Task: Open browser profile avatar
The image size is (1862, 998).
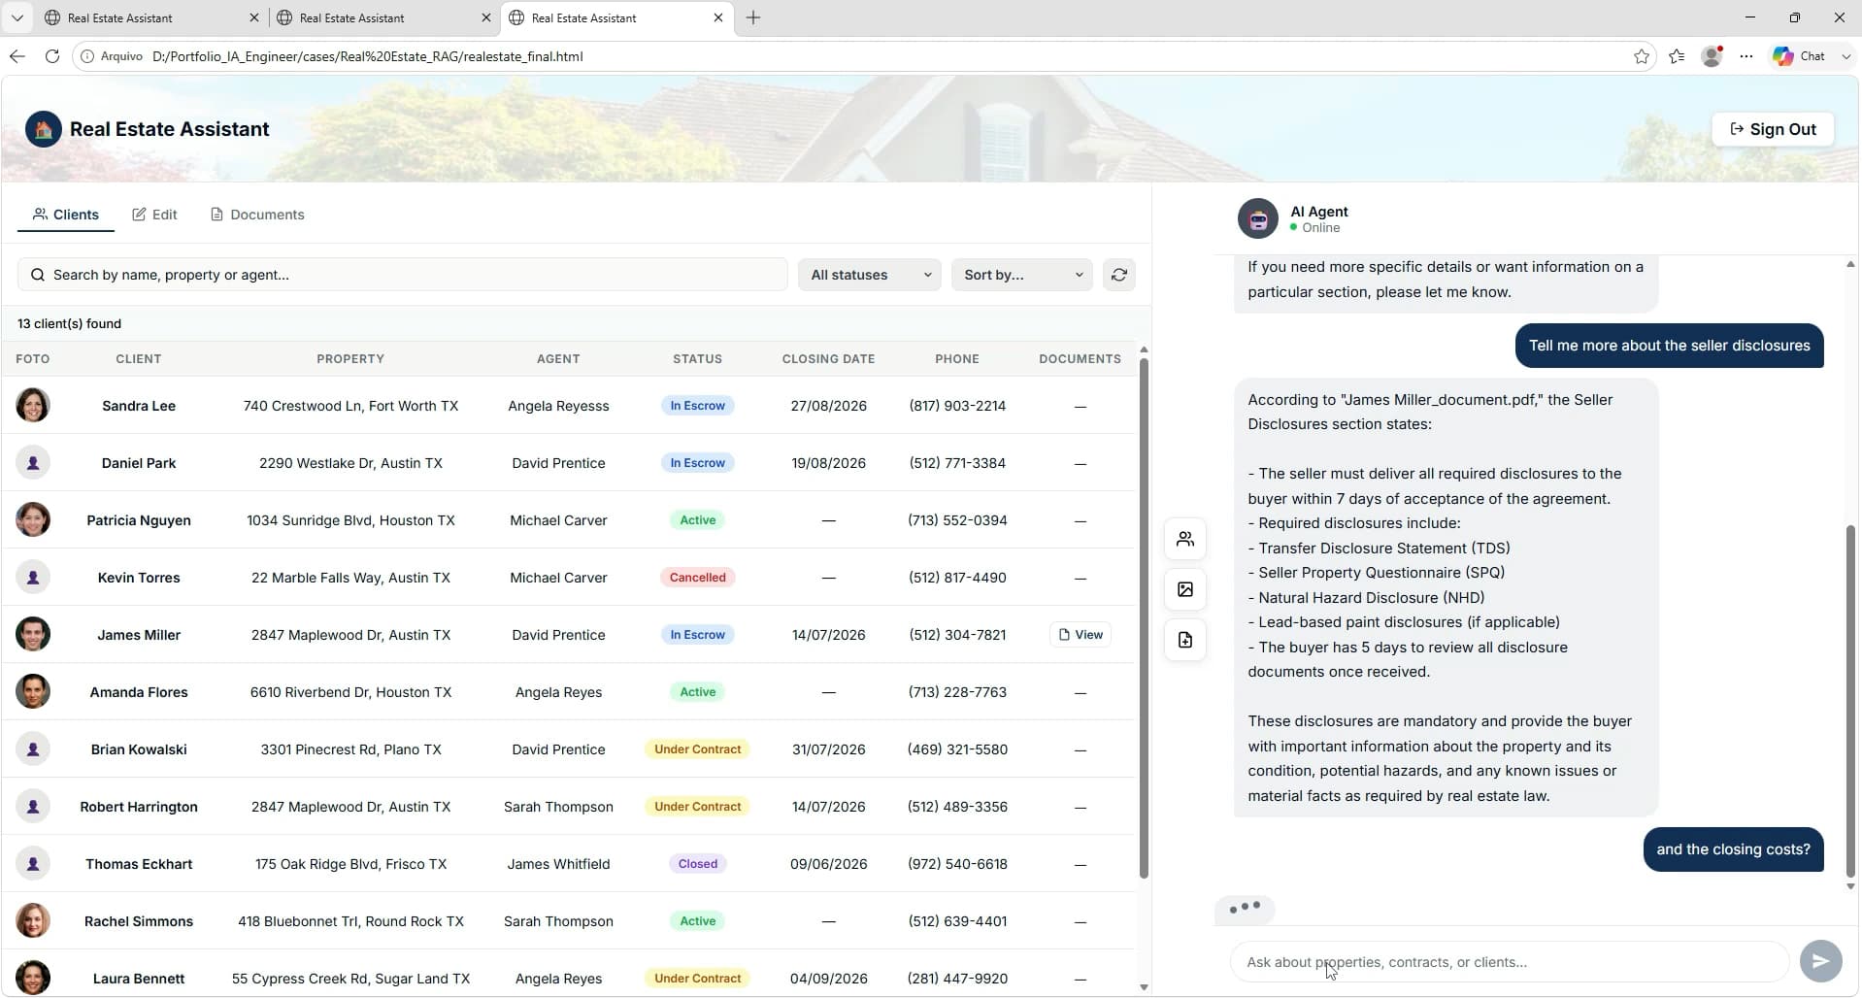Action: 1712,56
